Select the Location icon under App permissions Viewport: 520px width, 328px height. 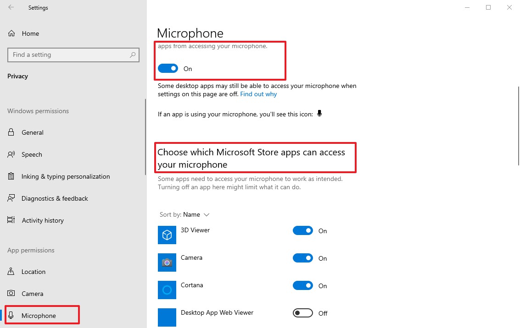[11, 272]
